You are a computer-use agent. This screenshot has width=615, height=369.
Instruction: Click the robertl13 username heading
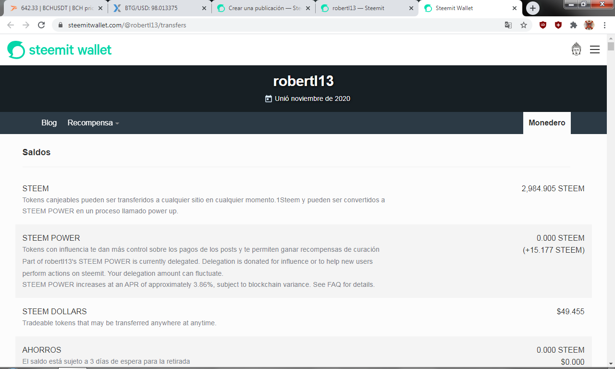pyautogui.click(x=303, y=81)
